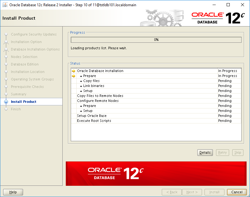Maximize the installer window

point(228,5)
